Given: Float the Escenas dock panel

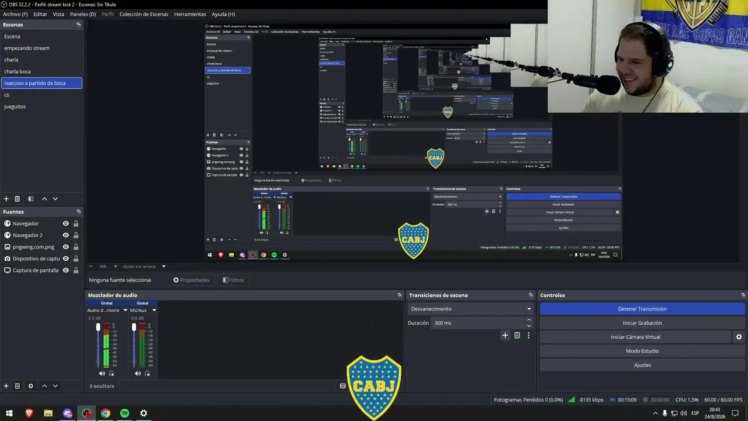Looking at the screenshot, I should 78,25.
